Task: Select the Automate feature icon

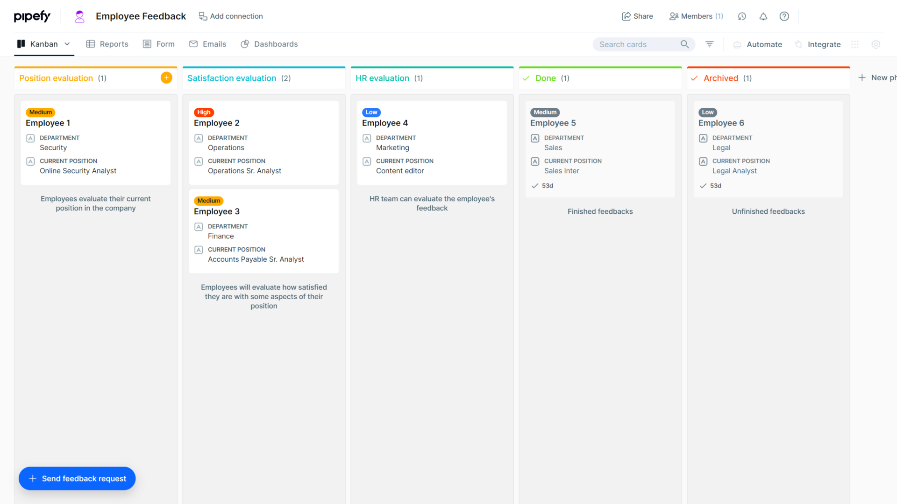Action: pyautogui.click(x=737, y=44)
